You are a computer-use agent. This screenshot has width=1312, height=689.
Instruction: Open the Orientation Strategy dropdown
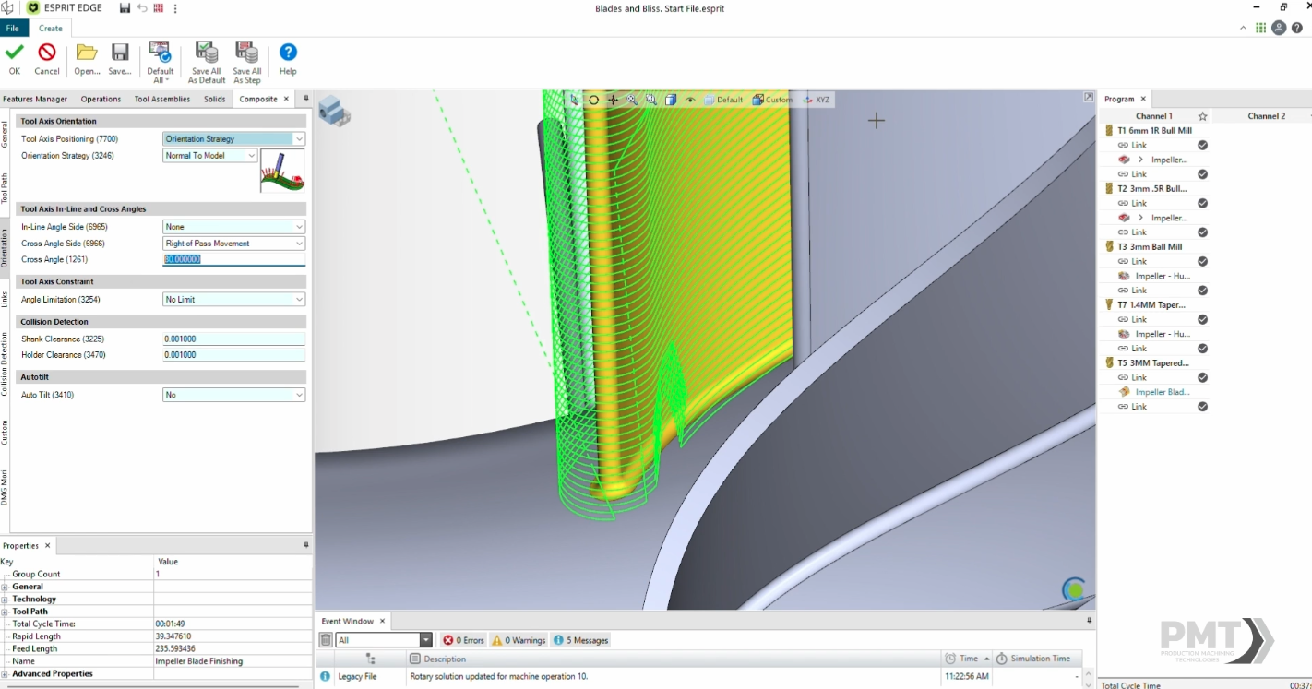click(251, 156)
